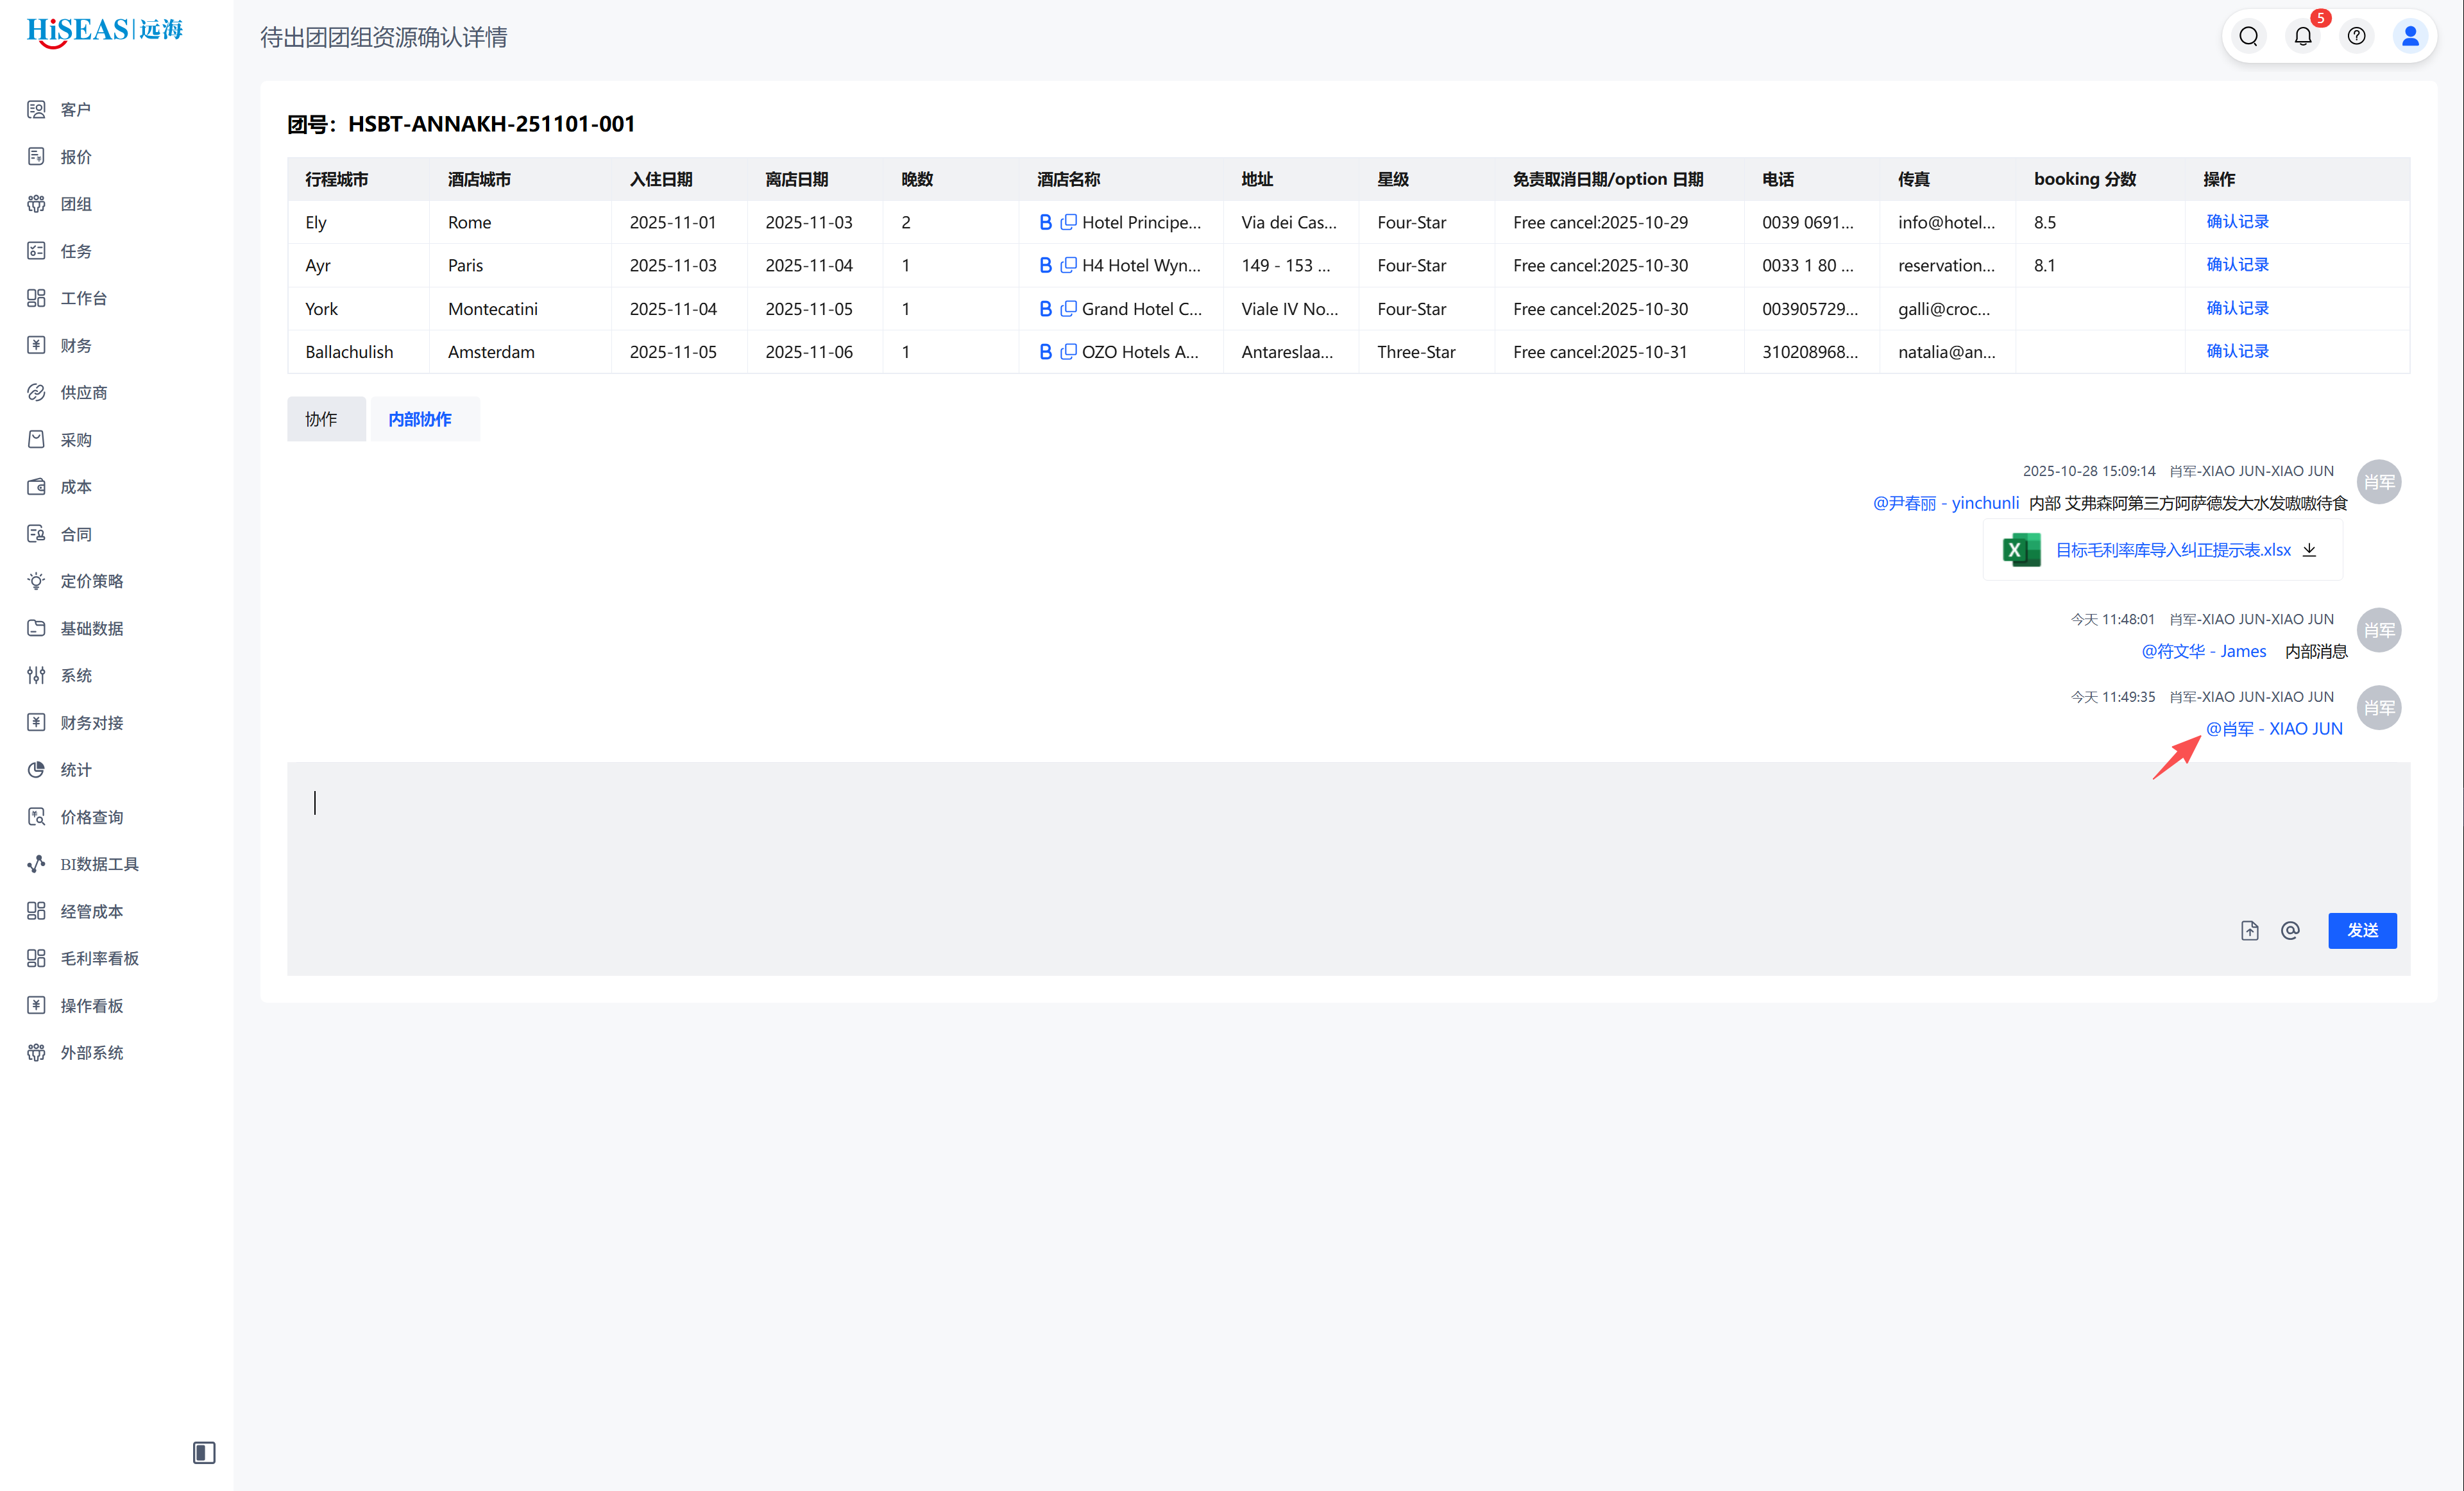Screen dimensions: 2464x1491
Task: Click the file upload icon near 发送
Action: coord(2250,931)
